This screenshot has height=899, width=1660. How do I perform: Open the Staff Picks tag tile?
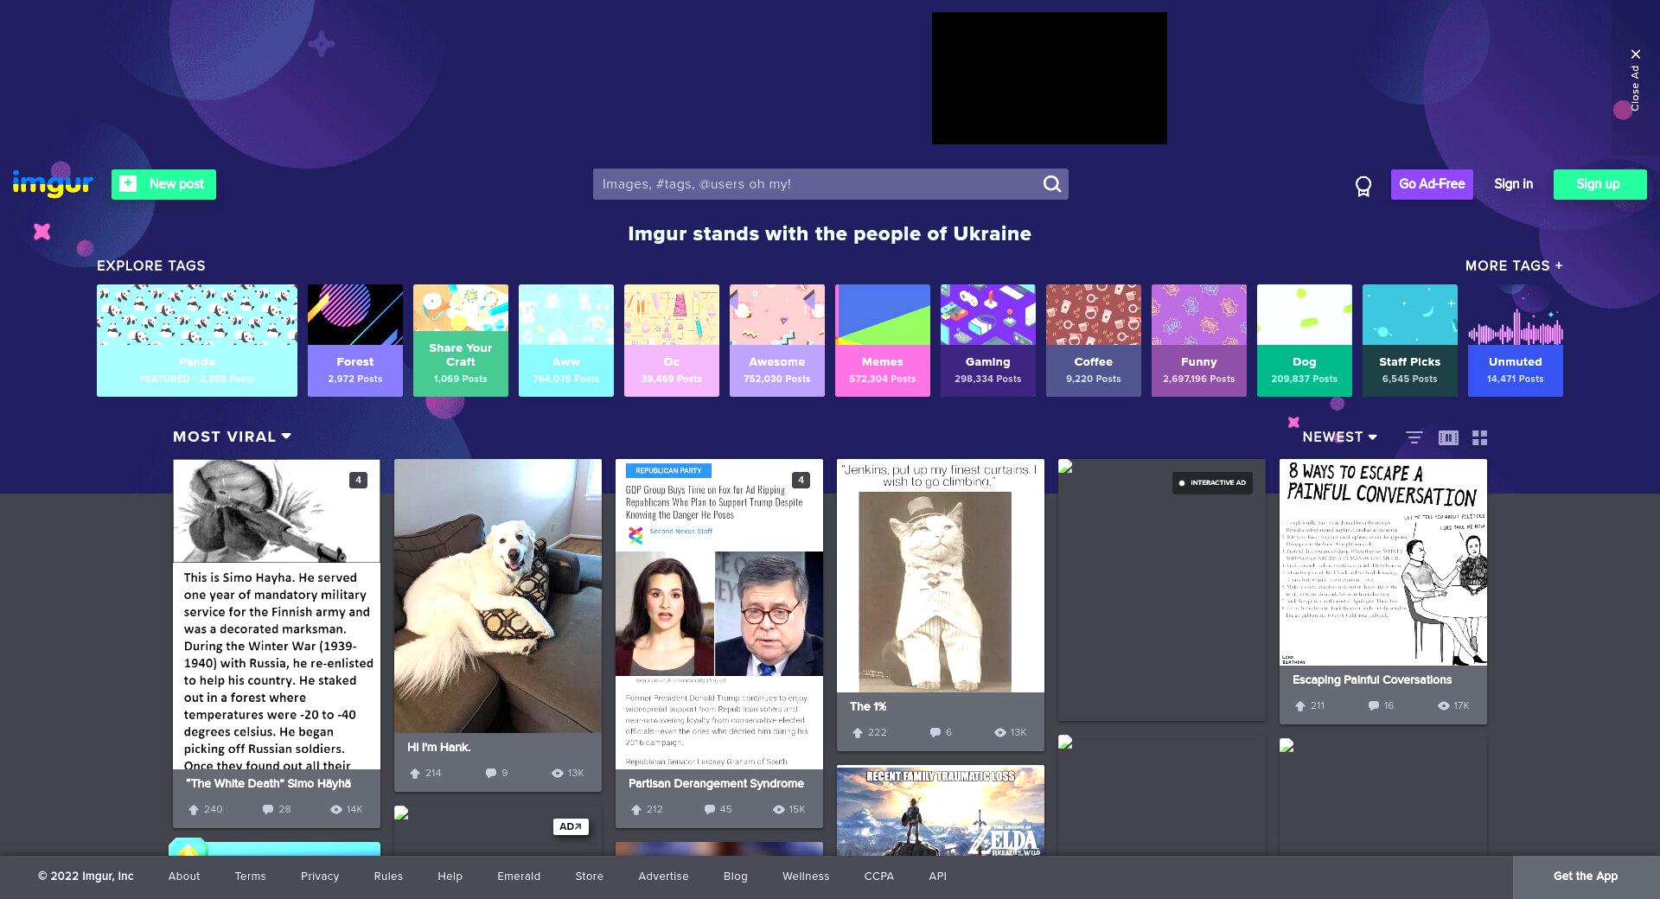(x=1410, y=341)
